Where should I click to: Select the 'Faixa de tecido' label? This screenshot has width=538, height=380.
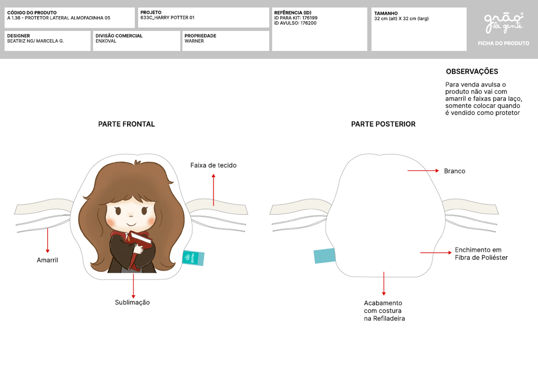(213, 165)
